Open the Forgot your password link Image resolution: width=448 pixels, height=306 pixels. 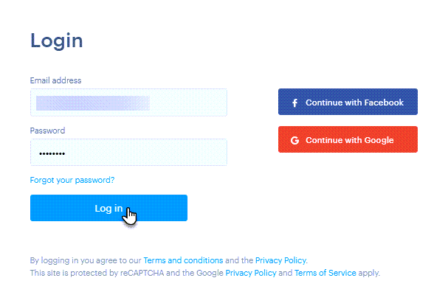pyautogui.click(x=72, y=180)
